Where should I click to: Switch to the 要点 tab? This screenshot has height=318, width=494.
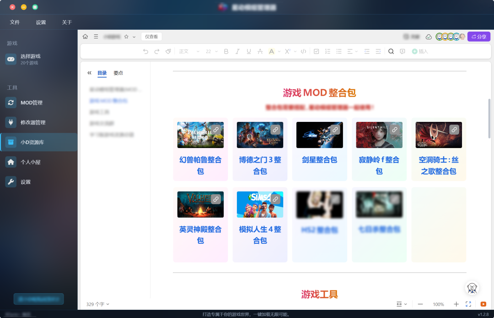tap(118, 73)
